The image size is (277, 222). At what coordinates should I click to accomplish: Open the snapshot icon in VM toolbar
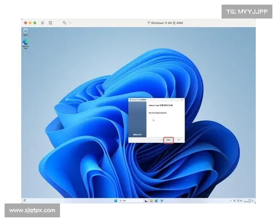[50, 23]
